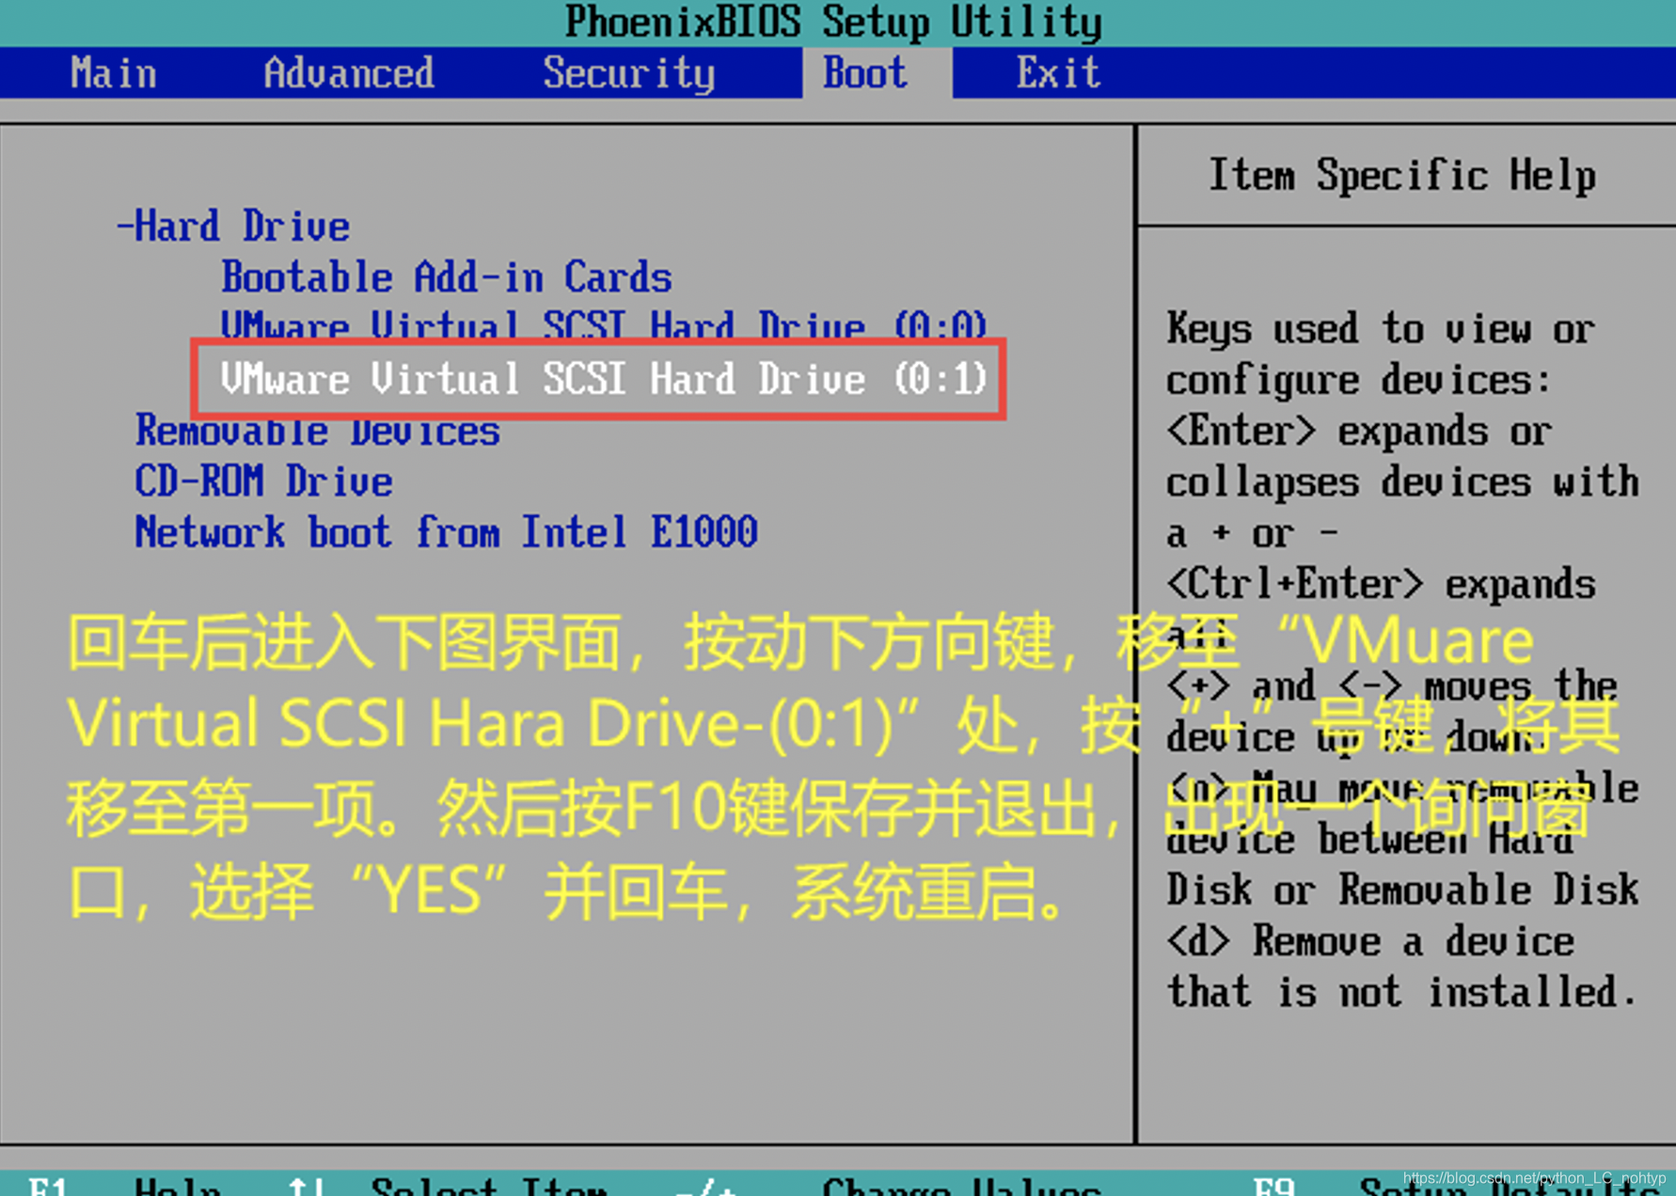The width and height of the screenshot is (1676, 1196).
Task: Select CD-ROM Drive boot entry
Action: (x=264, y=481)
